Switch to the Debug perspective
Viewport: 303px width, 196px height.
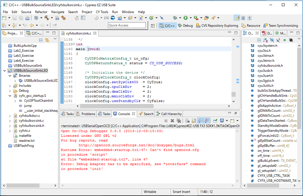tap(185, 26)
